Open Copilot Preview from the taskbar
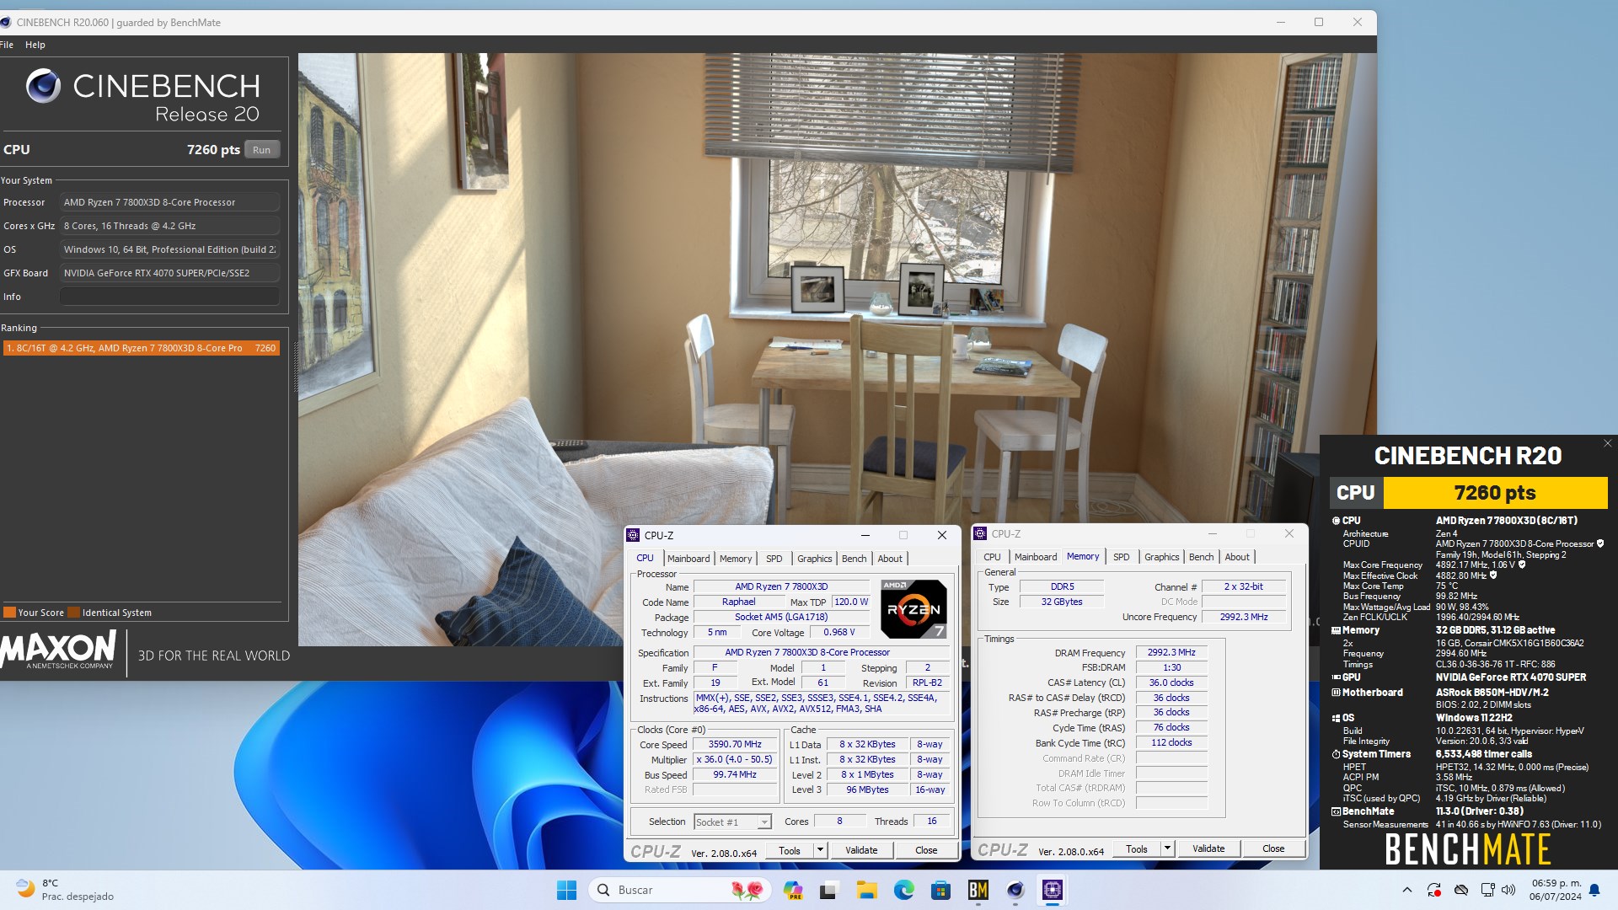1618x910 pixels. click(793, 890)
